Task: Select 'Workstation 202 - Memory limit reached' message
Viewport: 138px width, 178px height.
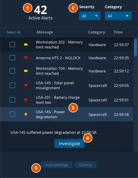Action: click(x=59, y=44)
